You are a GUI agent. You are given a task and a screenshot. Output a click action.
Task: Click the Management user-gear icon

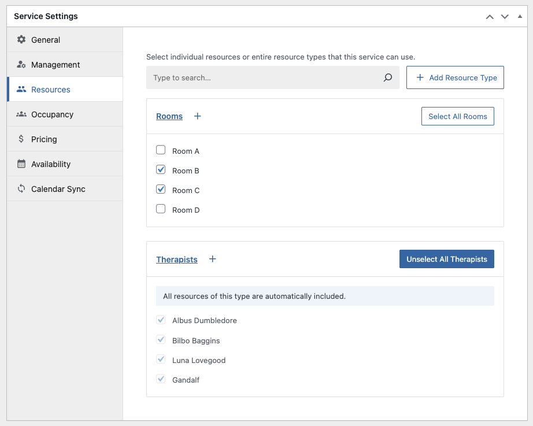pyautogui.click(x=21, y=65)
